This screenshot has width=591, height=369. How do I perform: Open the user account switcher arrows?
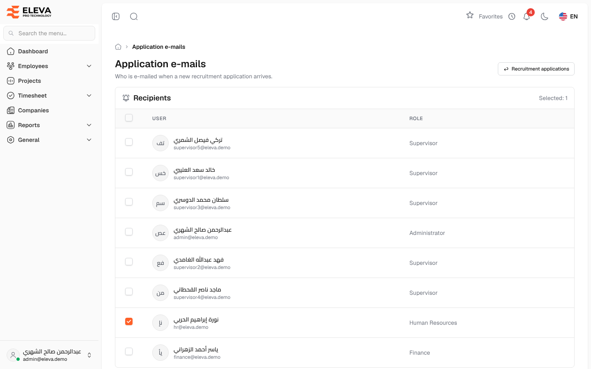click(x=89, y=355)
